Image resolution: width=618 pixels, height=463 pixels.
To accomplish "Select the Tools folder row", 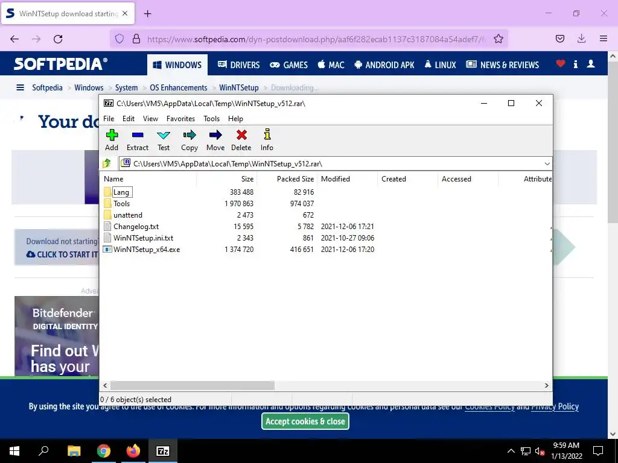I will click(x=121, y=204).
